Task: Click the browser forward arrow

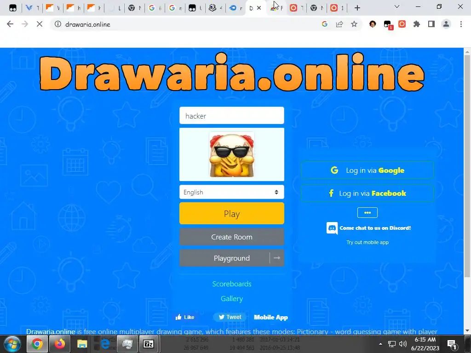Action: click(25, 24)
